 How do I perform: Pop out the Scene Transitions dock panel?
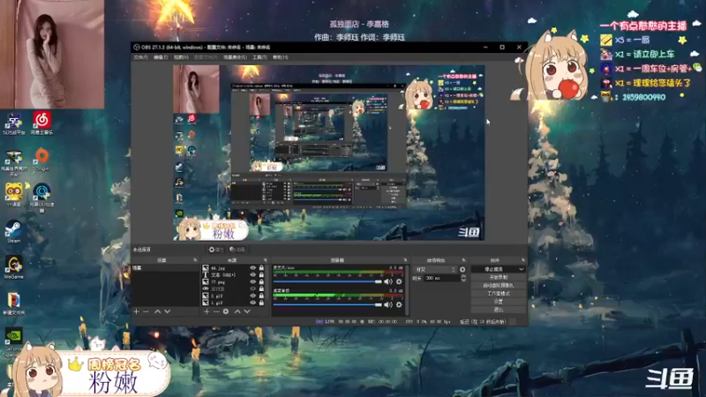pos(464,260)
